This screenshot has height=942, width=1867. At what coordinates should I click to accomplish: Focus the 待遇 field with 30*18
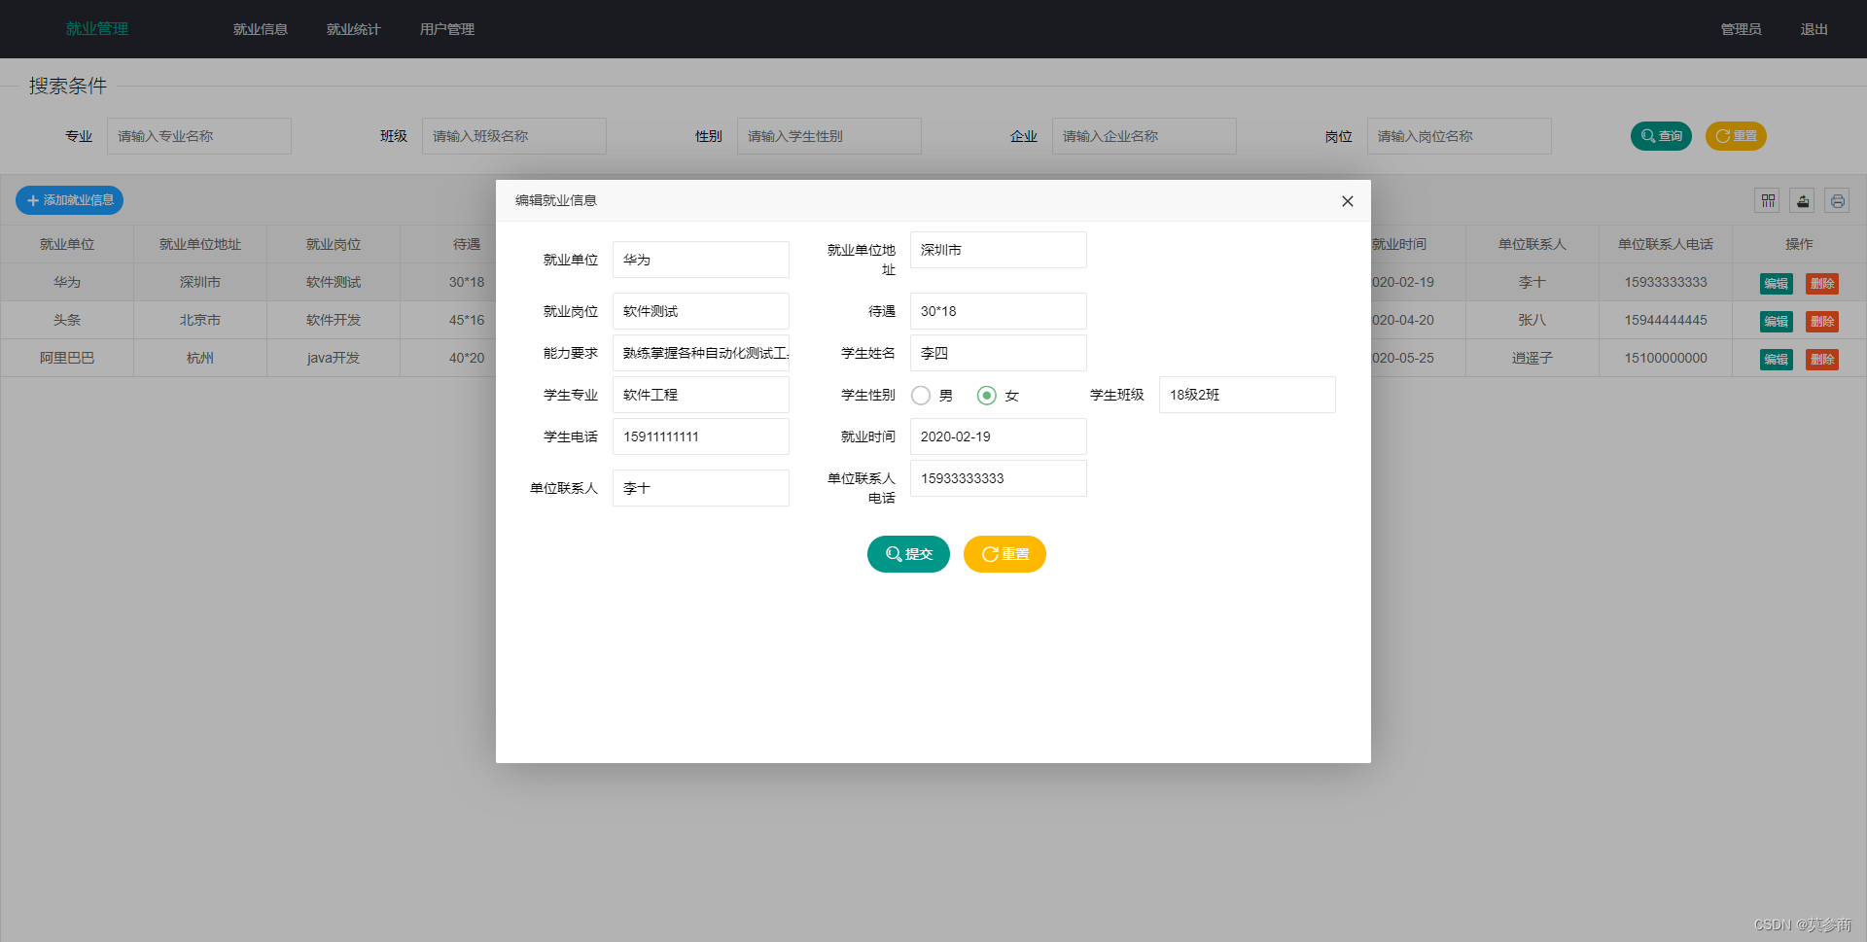pyautogui.click(x=999, y=311)
